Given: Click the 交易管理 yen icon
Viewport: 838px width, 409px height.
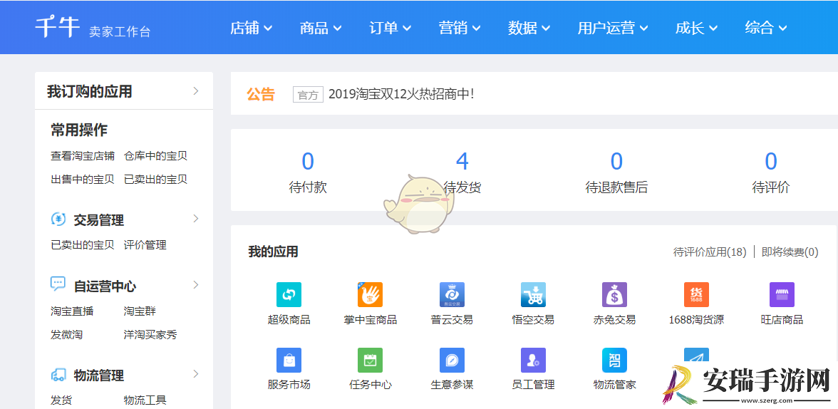Looking at the screenshot, I should point(58,219).
